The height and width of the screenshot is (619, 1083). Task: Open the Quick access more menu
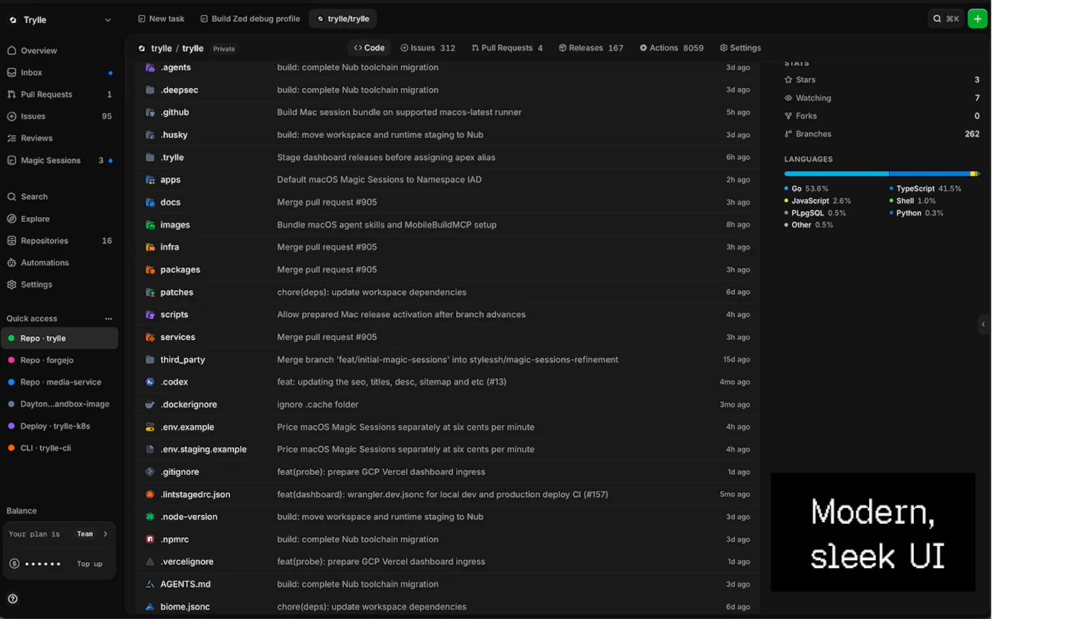(x=108, y=319)
